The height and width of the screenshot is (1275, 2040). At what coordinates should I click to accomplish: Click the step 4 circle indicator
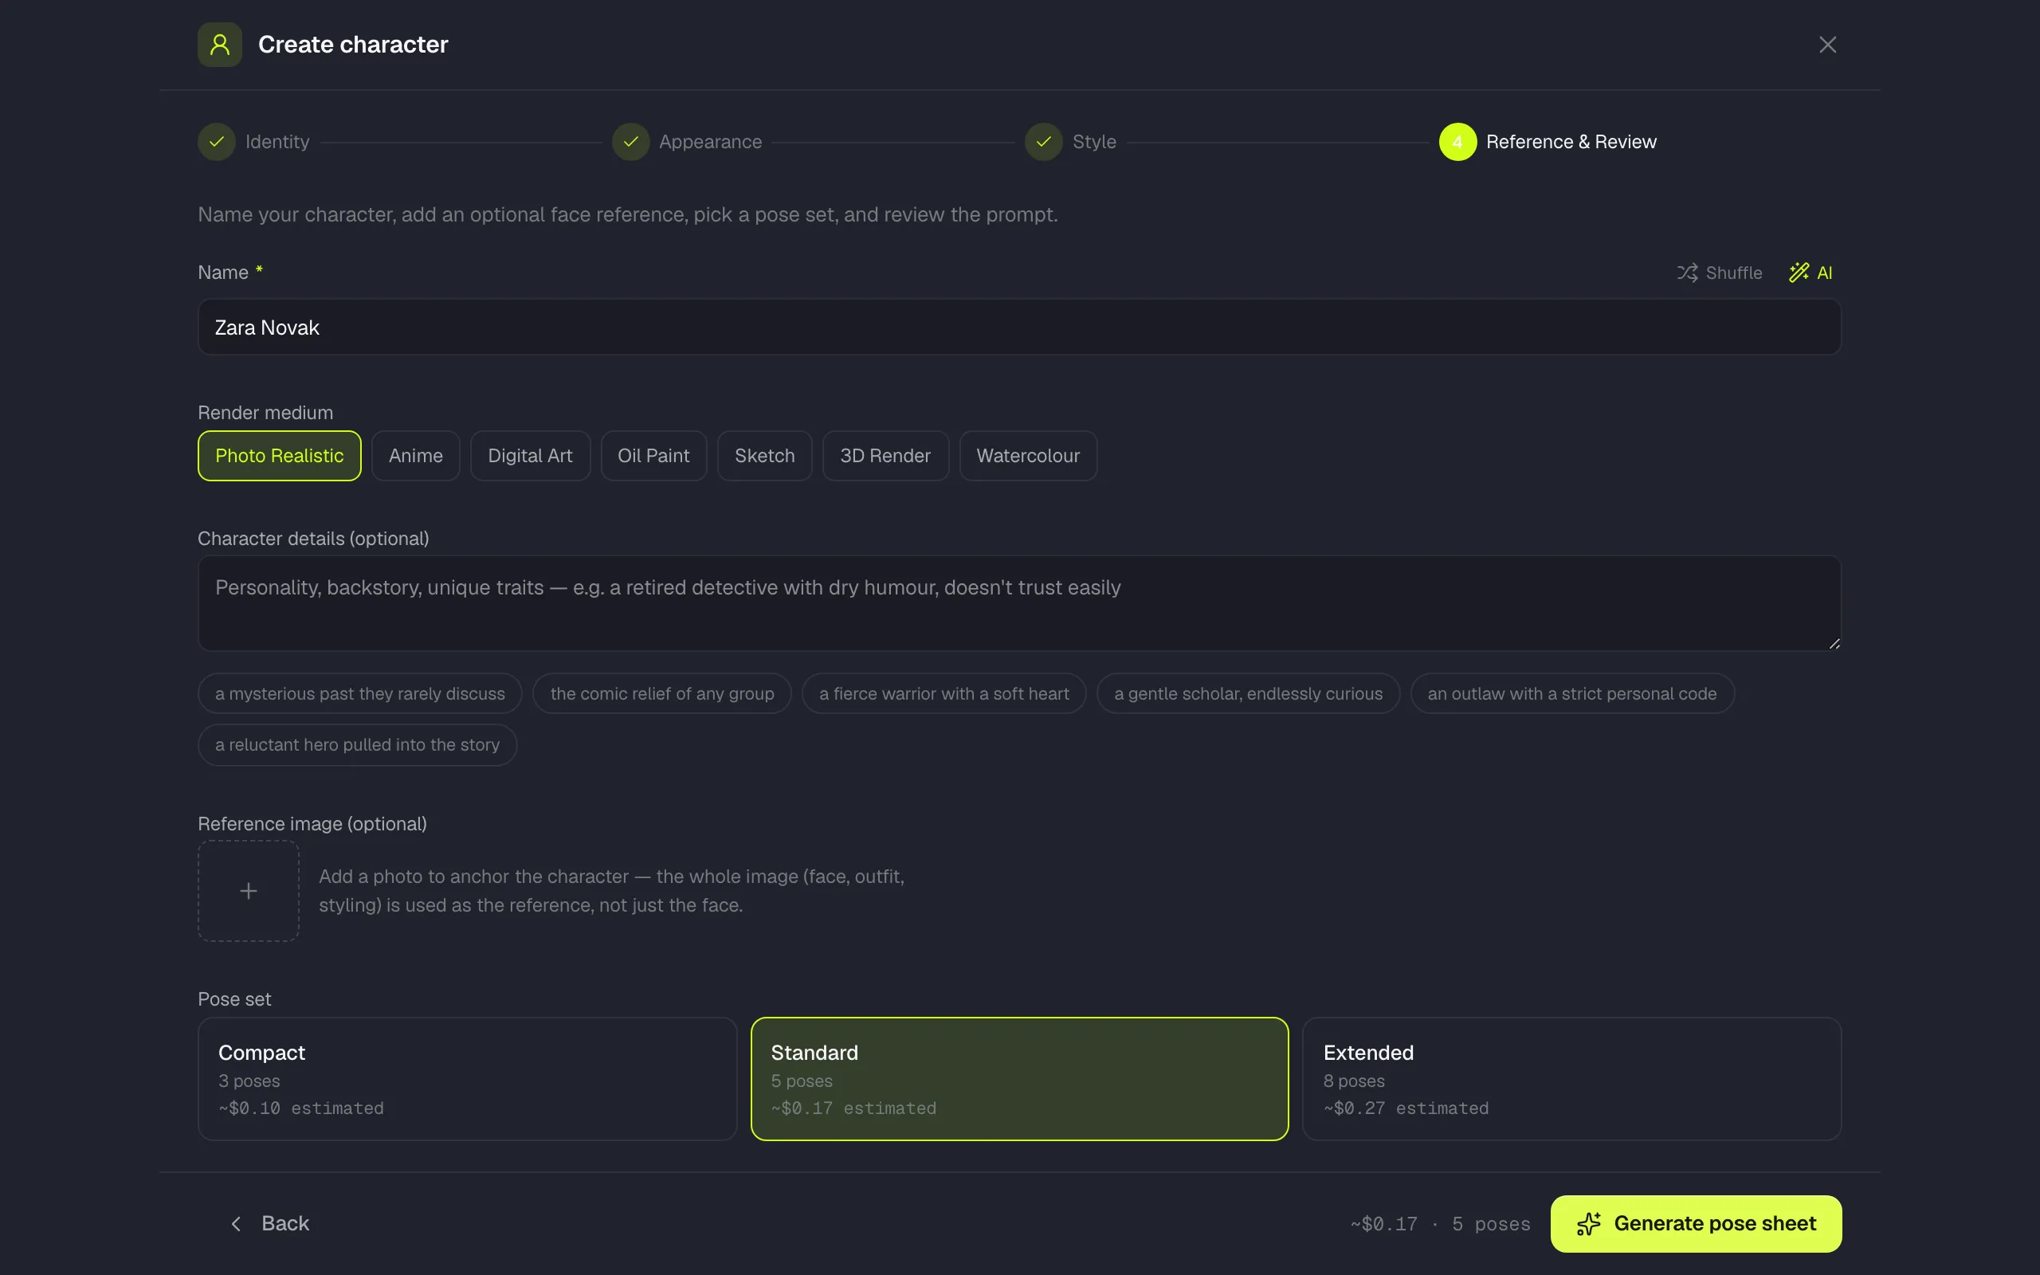[x=1457, y=142]
